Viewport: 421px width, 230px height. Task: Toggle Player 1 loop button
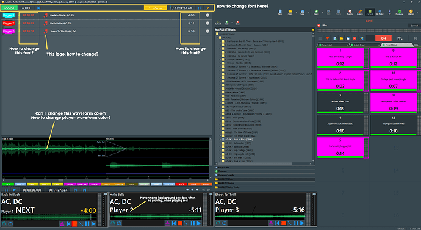pyautogui.click(x=10, y=223)
